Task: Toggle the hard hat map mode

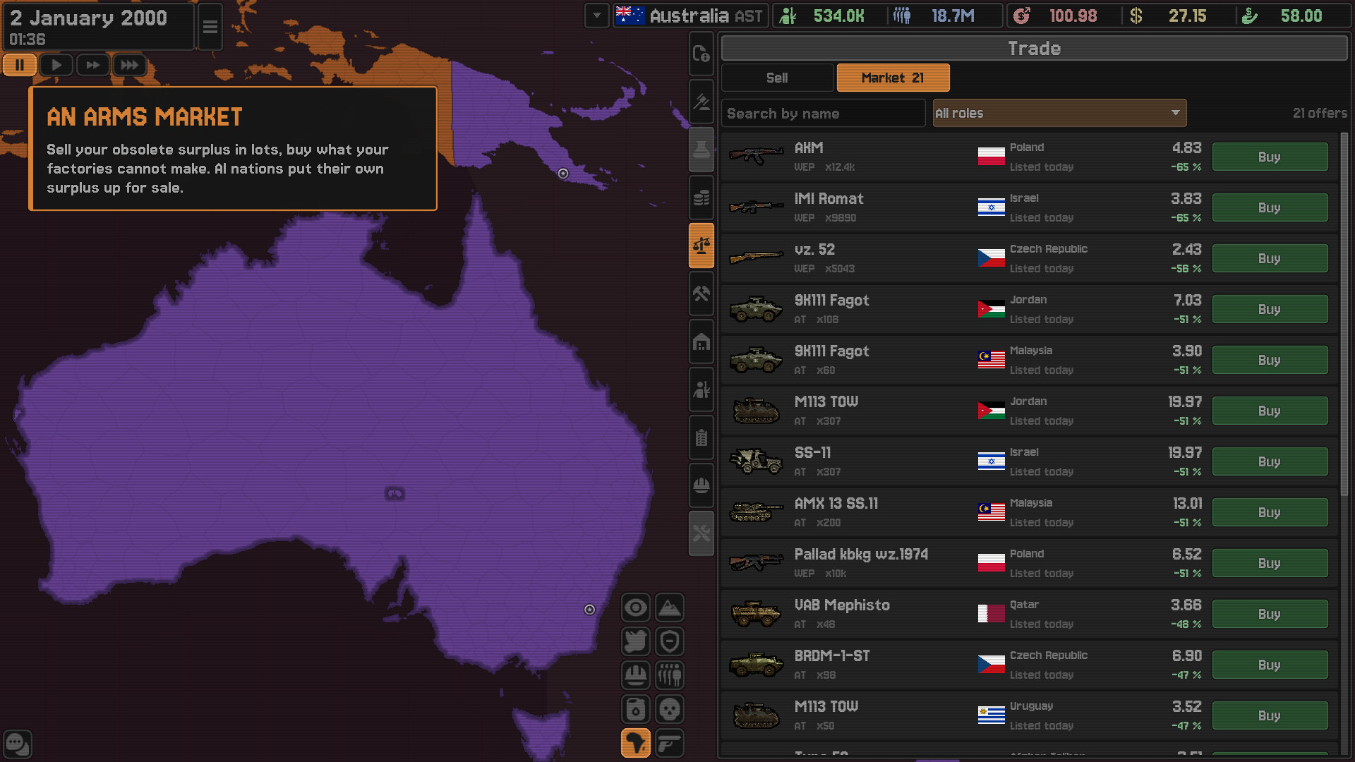Action: [x=636, y=675]
